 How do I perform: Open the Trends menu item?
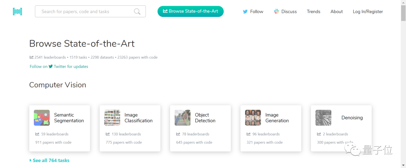(314, 12)
